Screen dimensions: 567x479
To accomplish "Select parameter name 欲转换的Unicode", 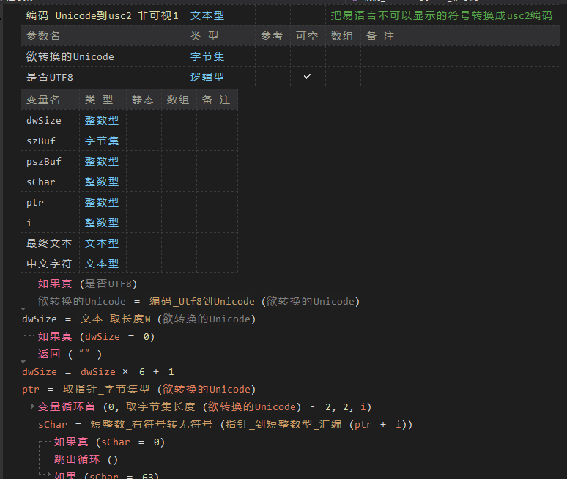I will 70,56.
